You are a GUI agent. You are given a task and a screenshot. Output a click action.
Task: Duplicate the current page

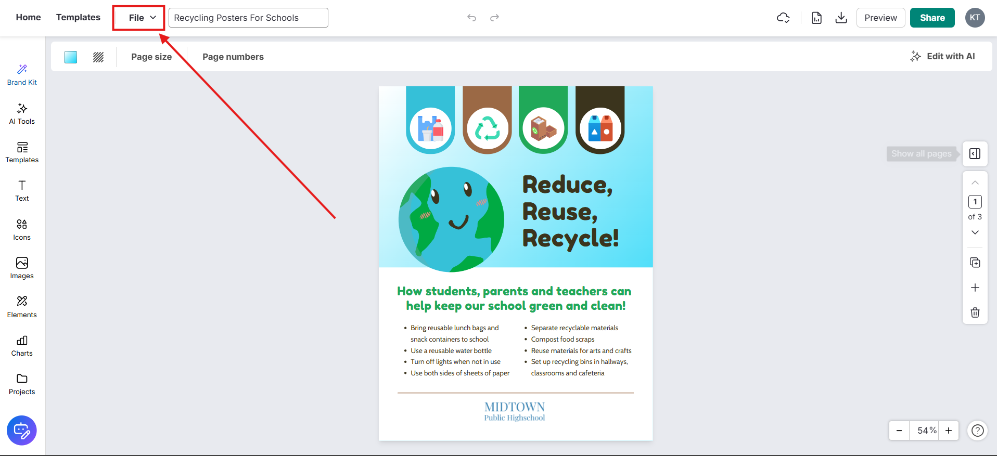[x=975, y=263]
